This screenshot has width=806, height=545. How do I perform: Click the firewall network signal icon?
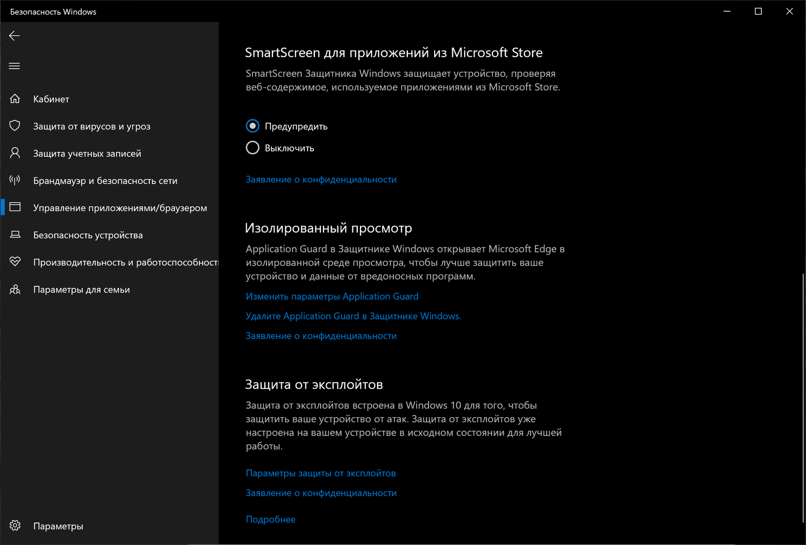click(15, 180)
